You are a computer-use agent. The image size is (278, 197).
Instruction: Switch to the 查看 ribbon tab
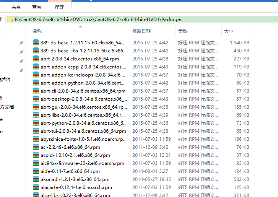37,7
